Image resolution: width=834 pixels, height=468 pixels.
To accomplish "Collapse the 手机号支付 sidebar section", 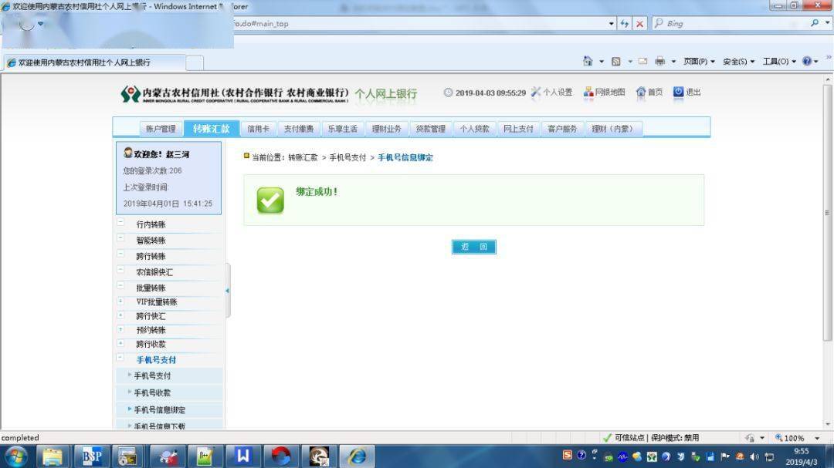I will (x=120, y=359).
